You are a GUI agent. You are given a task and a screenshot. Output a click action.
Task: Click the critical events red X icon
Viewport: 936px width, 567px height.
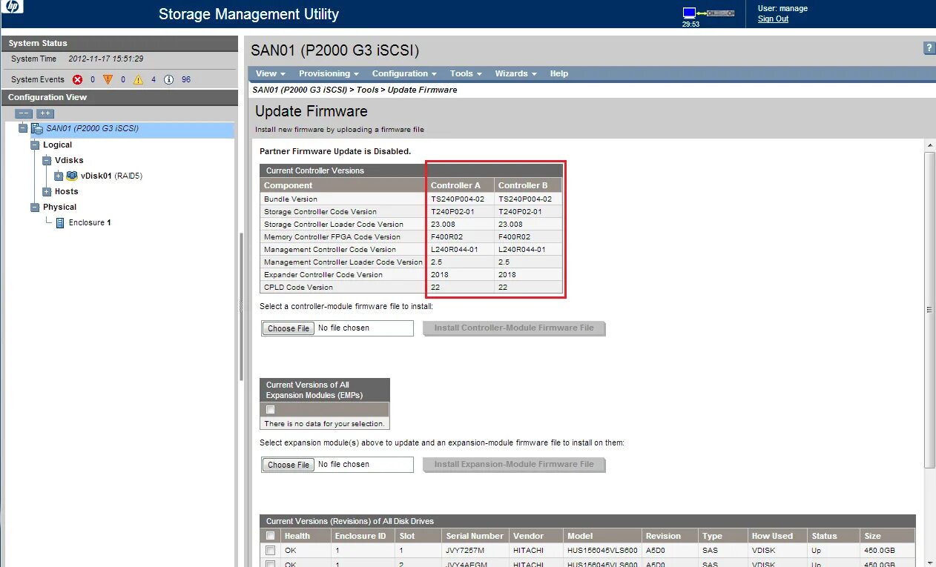78,79
